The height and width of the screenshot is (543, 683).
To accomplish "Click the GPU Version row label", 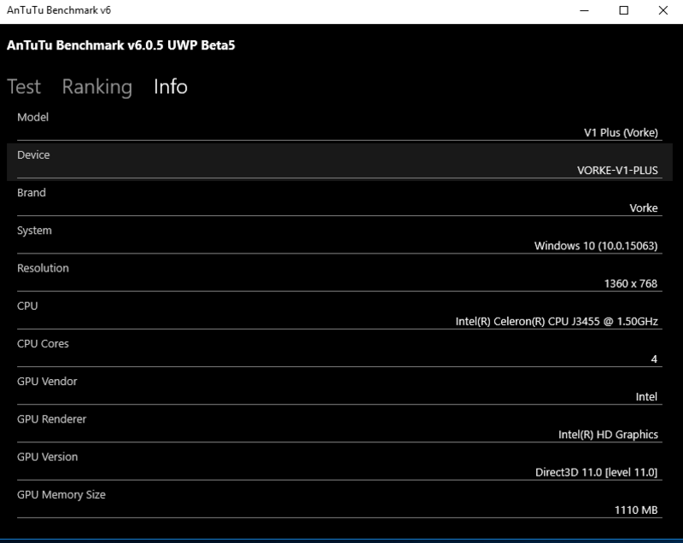I will click(47, 457).
